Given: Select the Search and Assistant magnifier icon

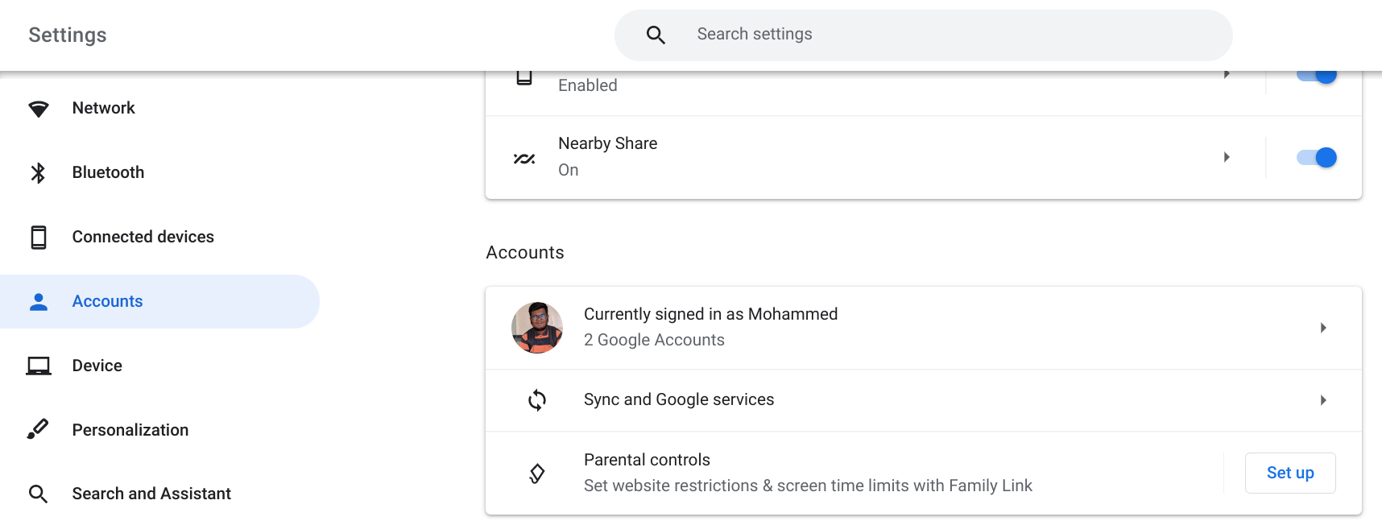Looking at the screenshot, I should (x=38, y=493).
